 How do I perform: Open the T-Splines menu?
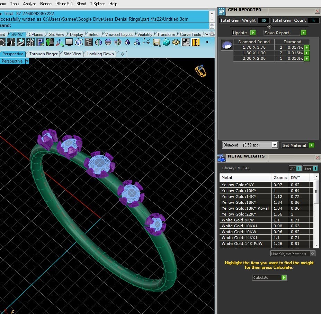[x=98, y=4]
